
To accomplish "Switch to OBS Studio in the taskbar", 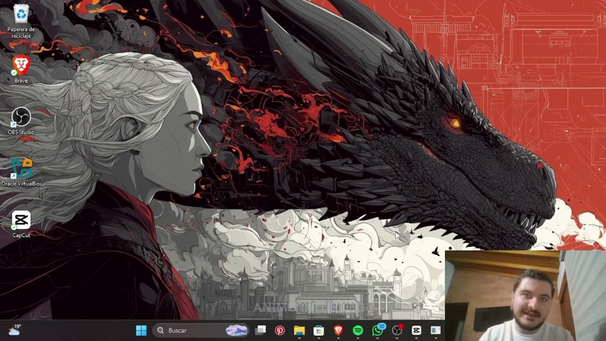I will (x=397, y=331).
